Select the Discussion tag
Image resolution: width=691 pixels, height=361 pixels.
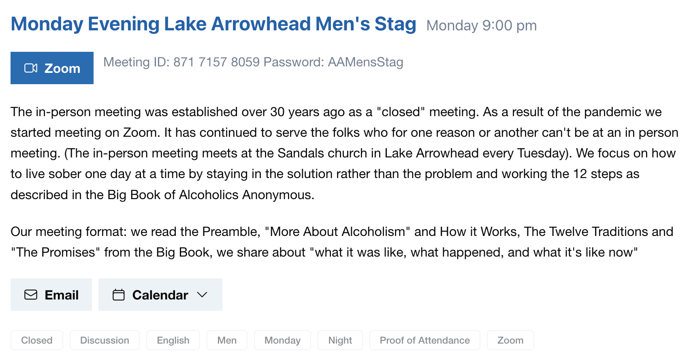coord(105,340)
